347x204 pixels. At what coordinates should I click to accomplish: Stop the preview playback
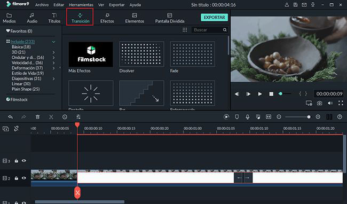(271, 94)
